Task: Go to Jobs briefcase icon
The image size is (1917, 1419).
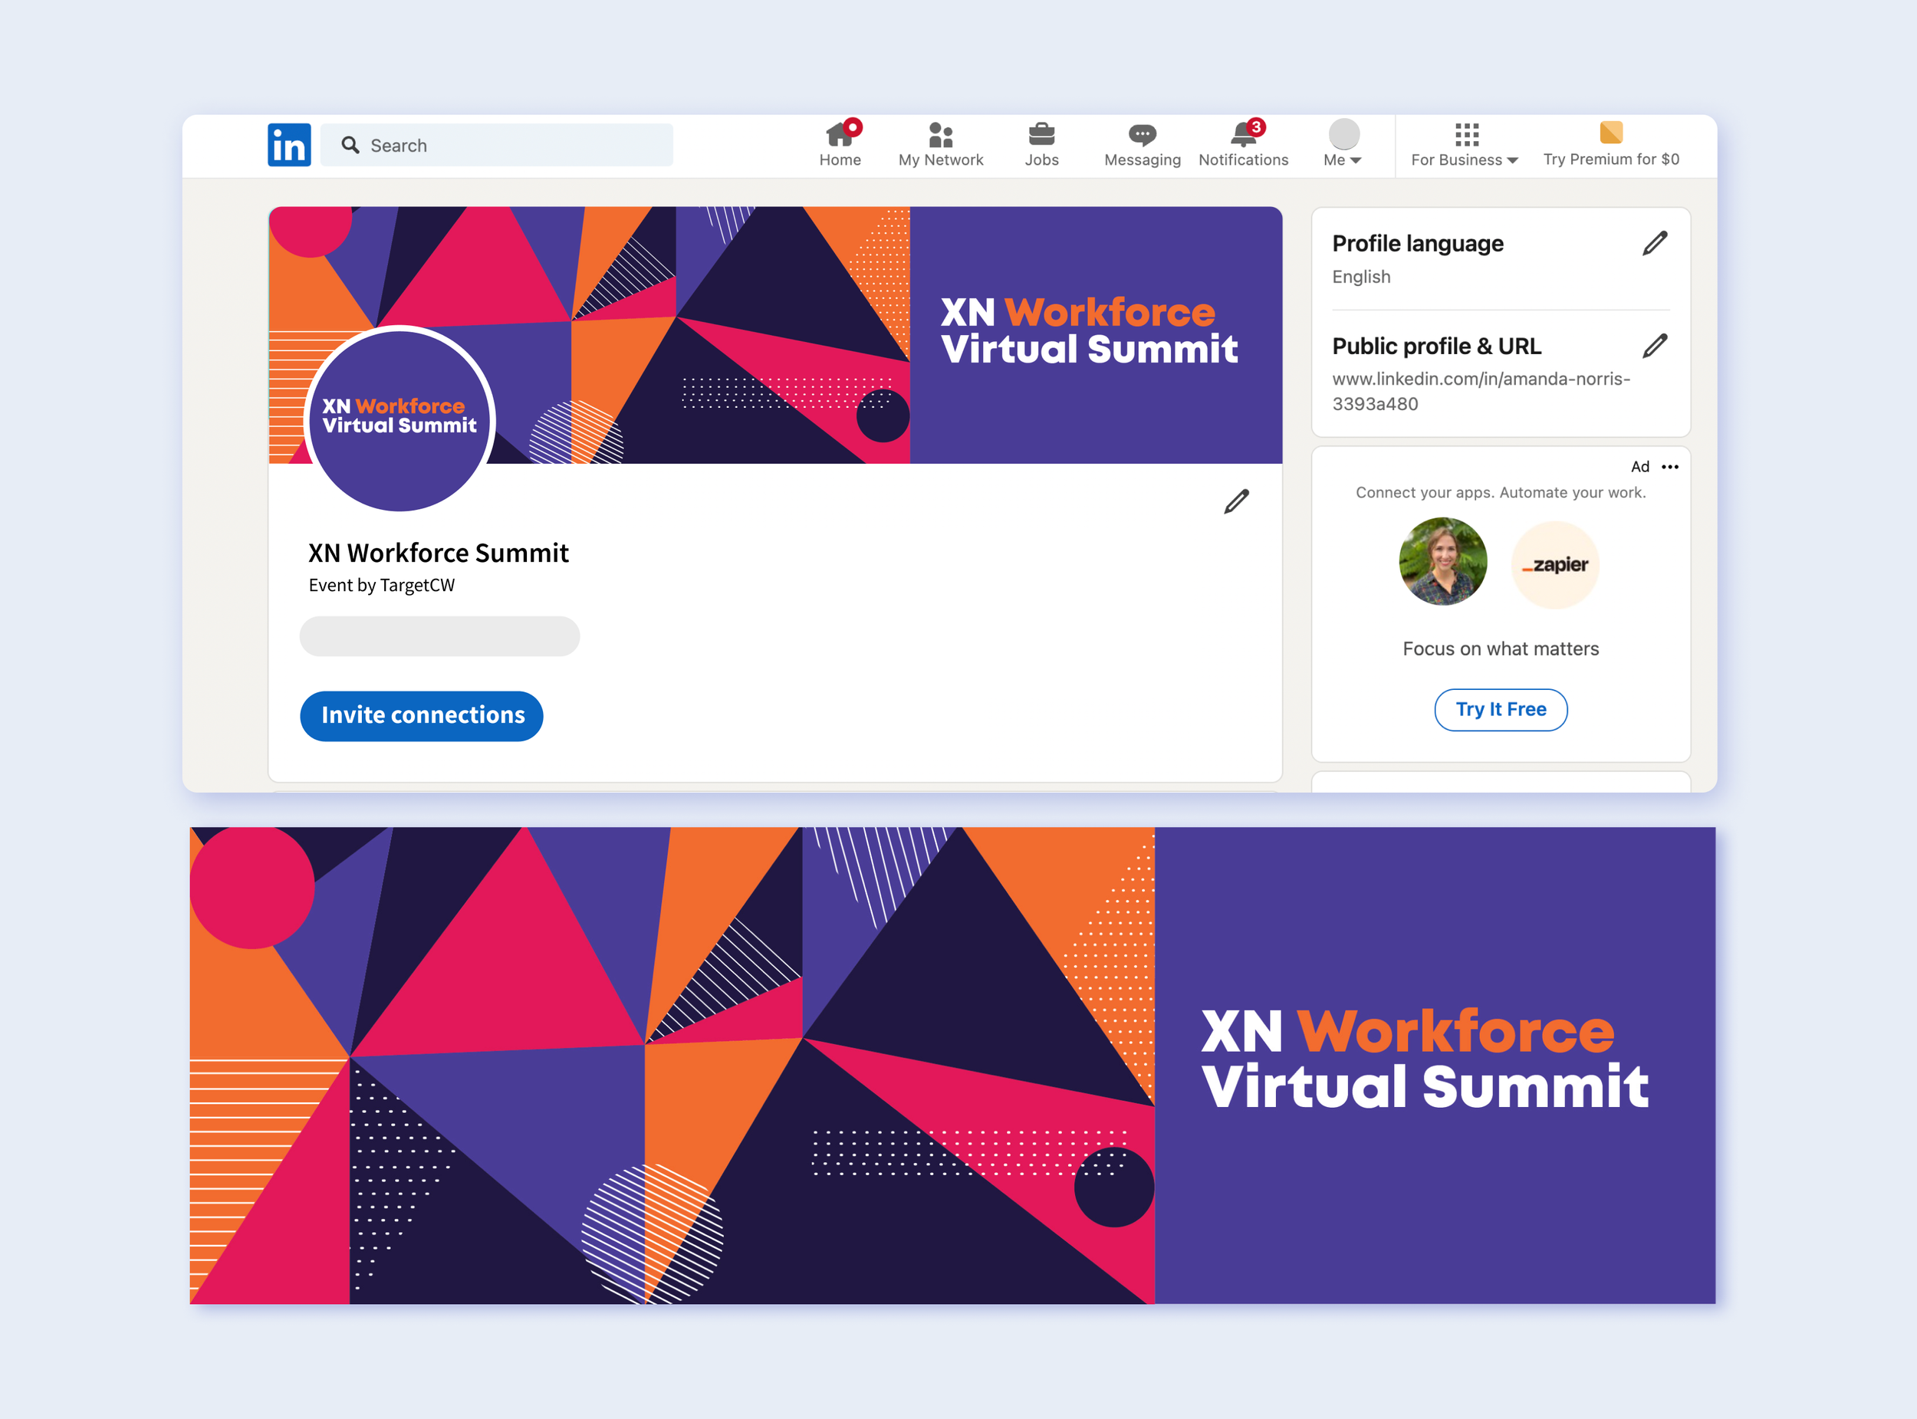Action: pos(1041,135)
